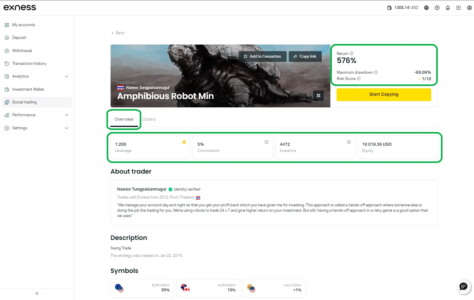Click the Exness logo
This screenshot has width=474, height=300.
[20, 7]
